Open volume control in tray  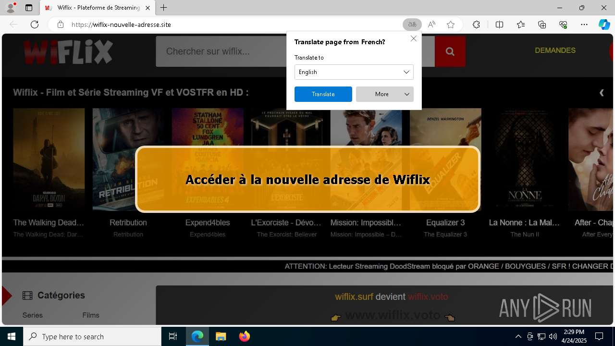click(553, 336)
